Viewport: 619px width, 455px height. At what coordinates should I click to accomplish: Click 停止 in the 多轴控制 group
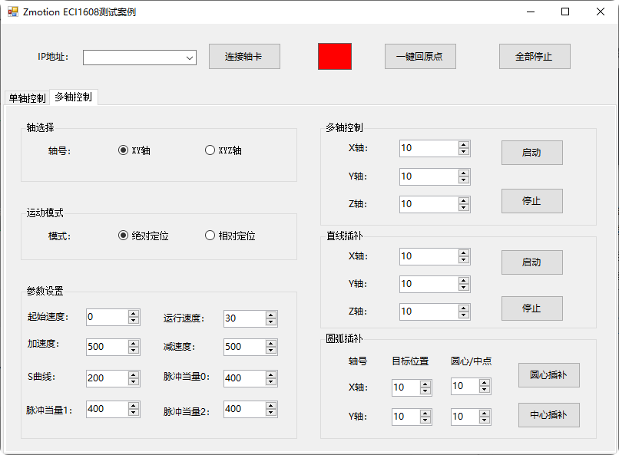coord(531,201)
